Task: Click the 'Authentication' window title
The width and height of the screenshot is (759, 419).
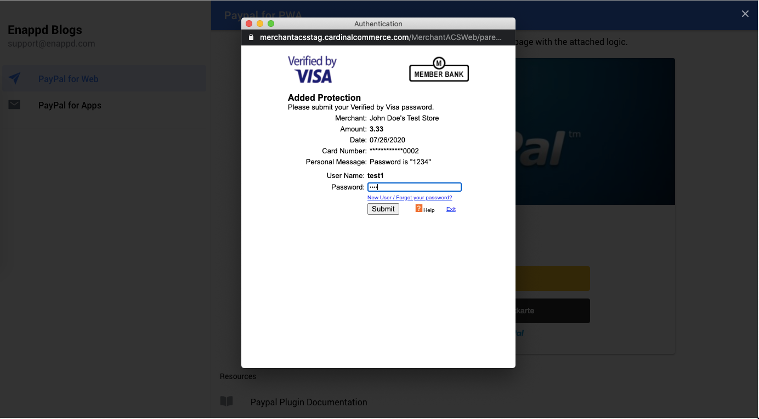Action: (378, 24)
